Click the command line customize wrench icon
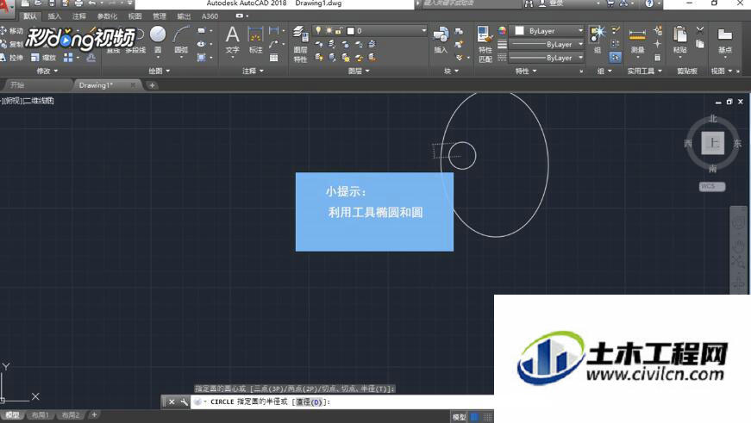The width and height of the screenshot is (751, 423). tap(185, 402)
